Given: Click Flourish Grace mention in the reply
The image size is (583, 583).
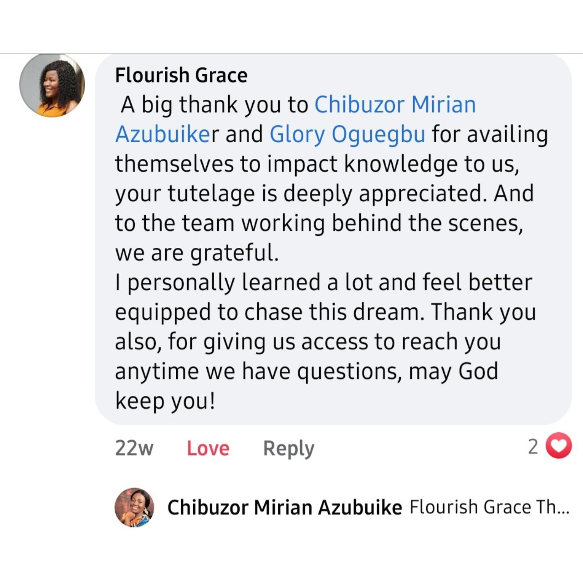Looking at the screenshot, I should pyautogui.click(x=470, y=507).
